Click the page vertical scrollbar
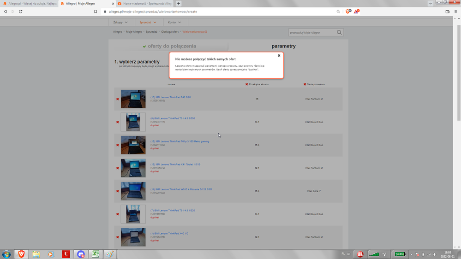The image size is (461, 259). [x=459, y=73]
